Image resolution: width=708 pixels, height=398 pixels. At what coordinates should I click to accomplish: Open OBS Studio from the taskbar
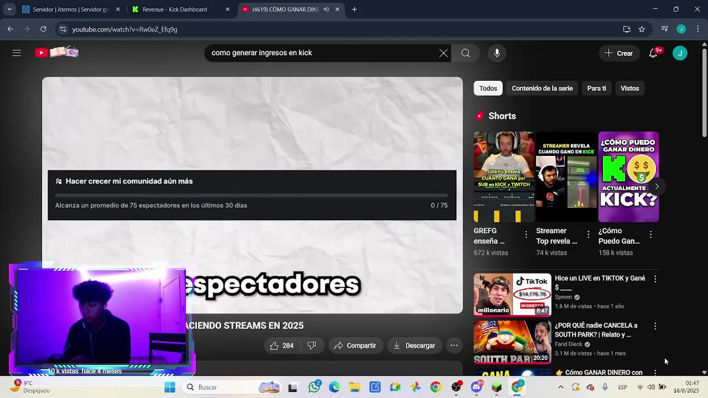(x=456, y=387)
